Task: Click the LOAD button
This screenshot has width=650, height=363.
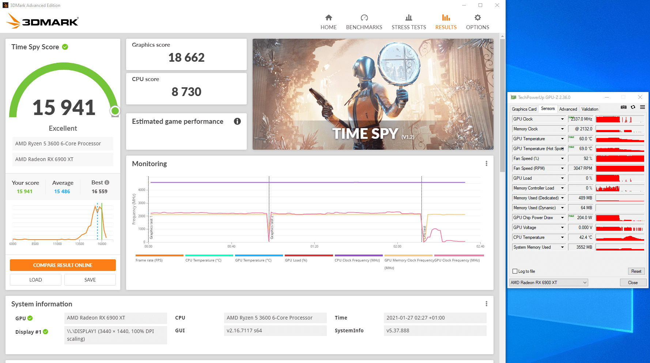Action: (x=35, y=280)
